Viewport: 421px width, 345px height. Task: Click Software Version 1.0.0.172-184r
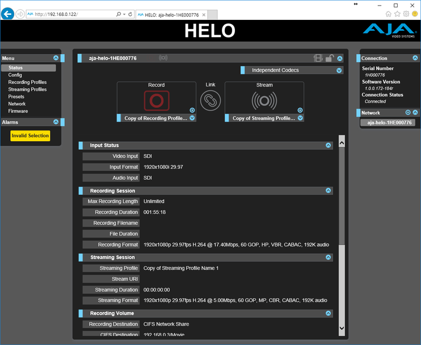tap(378, 88)
